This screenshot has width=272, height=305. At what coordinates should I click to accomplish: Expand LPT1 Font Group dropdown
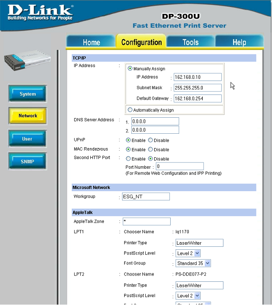tap(193, 264)
